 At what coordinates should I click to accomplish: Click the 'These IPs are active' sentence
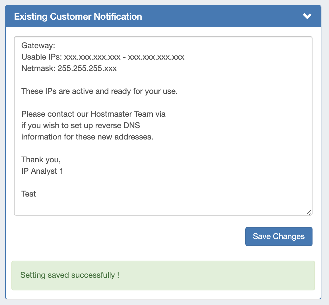coord(100,91)
